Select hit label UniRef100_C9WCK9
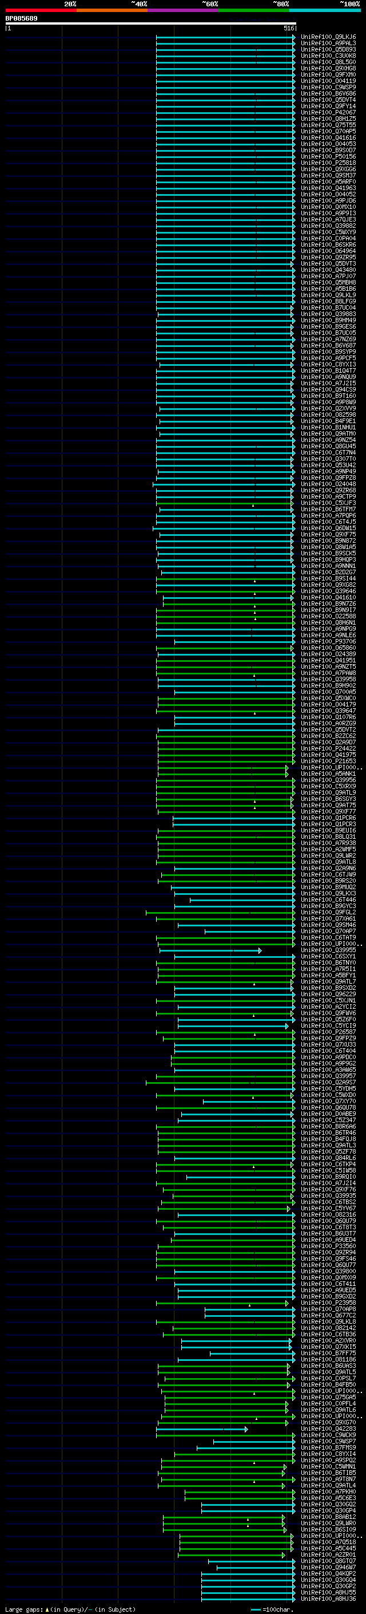 point(328,1435)
